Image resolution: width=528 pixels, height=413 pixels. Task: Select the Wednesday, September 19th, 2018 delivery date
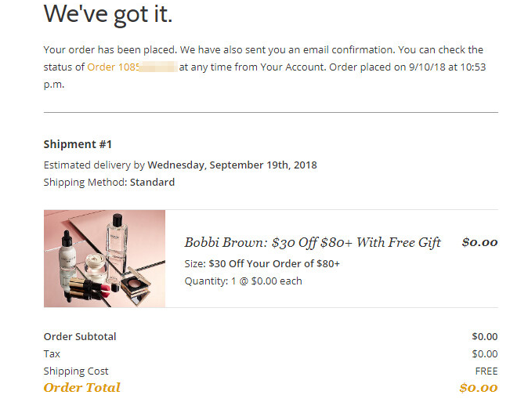(x=232, y=165)
